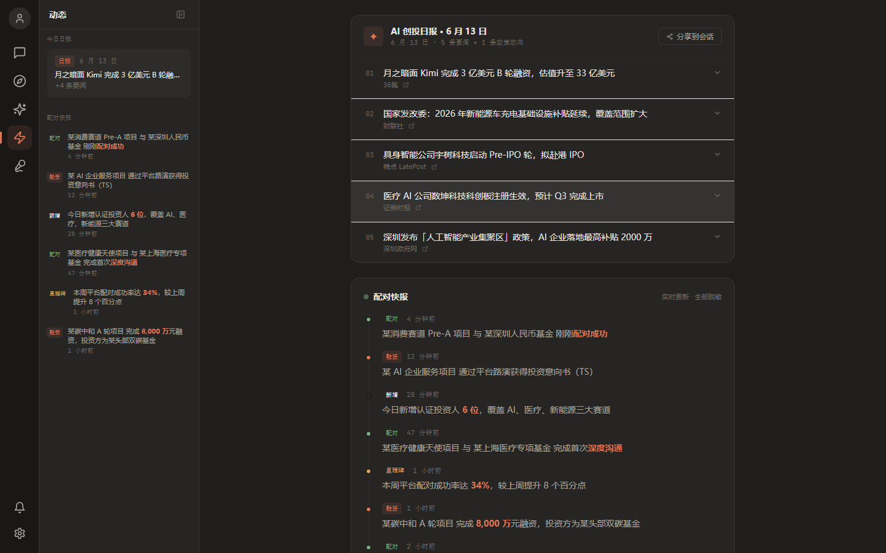
Task: Open the compass explore icon
Action: point(20,81)
